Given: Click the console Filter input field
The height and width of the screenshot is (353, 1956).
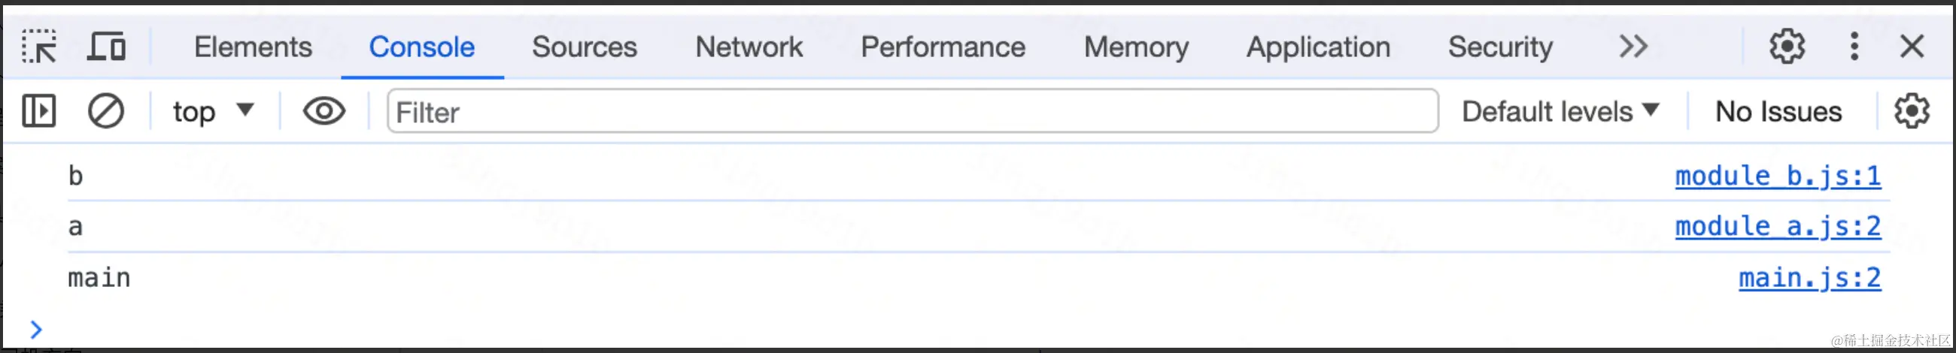Looking at the screenshot, I should pyautogui.click(x=911, y=112).
